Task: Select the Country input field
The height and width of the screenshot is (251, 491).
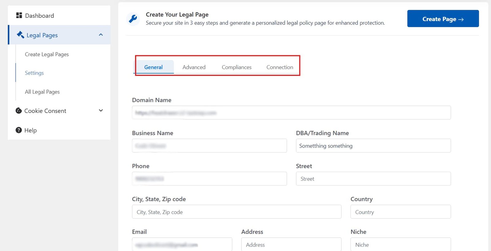Action: pos(400,212)
